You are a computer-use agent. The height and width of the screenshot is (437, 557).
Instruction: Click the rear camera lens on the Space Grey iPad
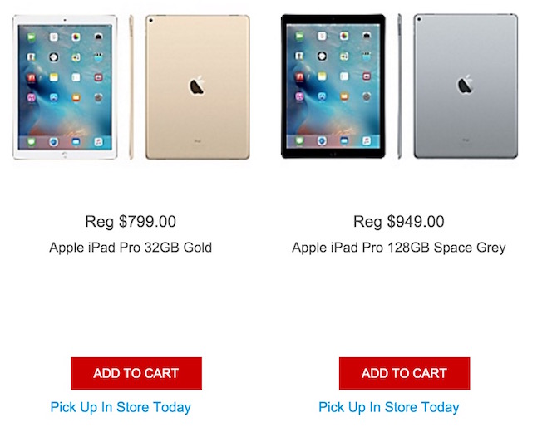point(419,20)
